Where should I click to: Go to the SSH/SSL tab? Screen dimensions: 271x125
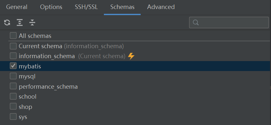(x=86, y=7)
